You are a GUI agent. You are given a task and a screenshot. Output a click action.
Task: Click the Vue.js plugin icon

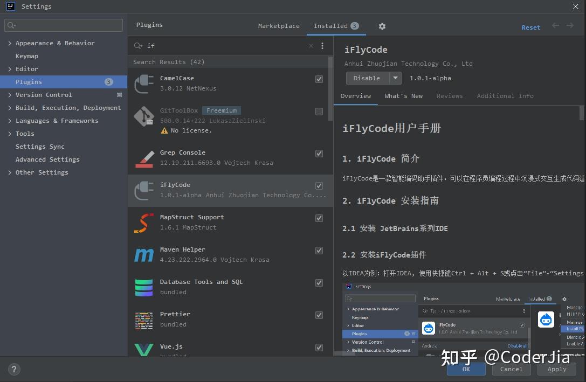[143, 350]
